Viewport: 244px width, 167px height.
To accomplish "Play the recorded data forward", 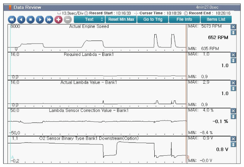I will (x=40, y=20).
